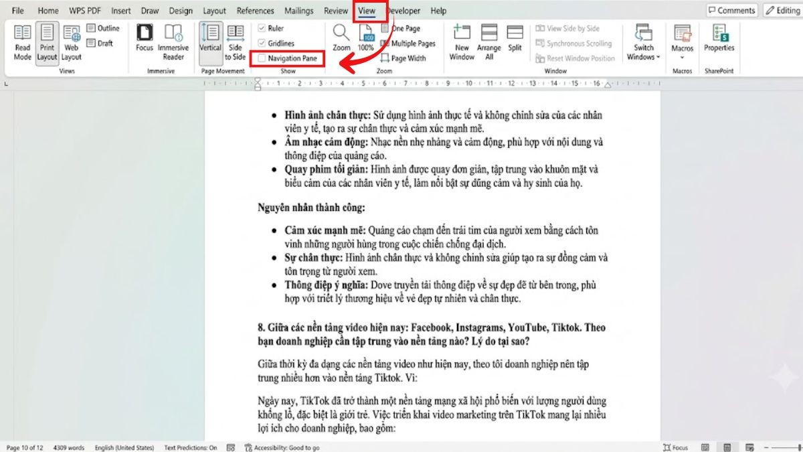
Task: Click the macro recording status bar icon
Action: (x=231, y=447)
